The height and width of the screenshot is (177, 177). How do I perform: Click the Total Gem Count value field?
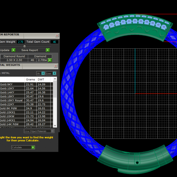point(54,42)
